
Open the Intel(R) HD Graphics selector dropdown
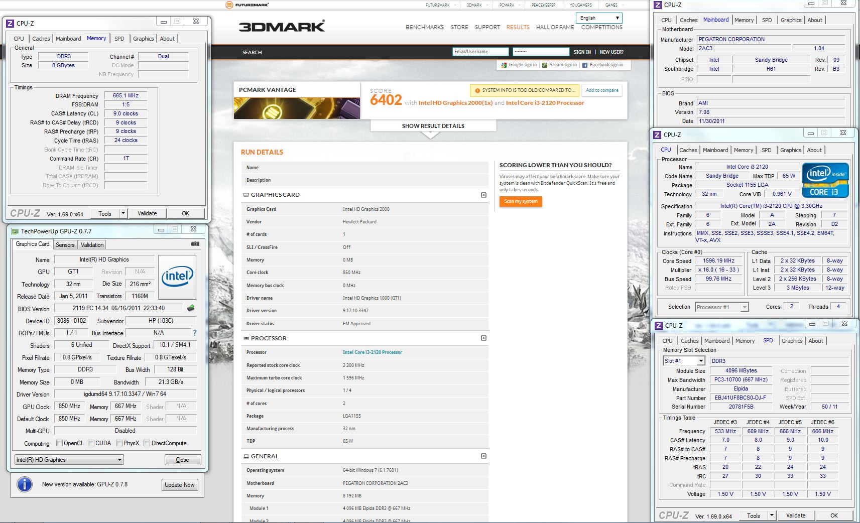[x=69, y=460]
